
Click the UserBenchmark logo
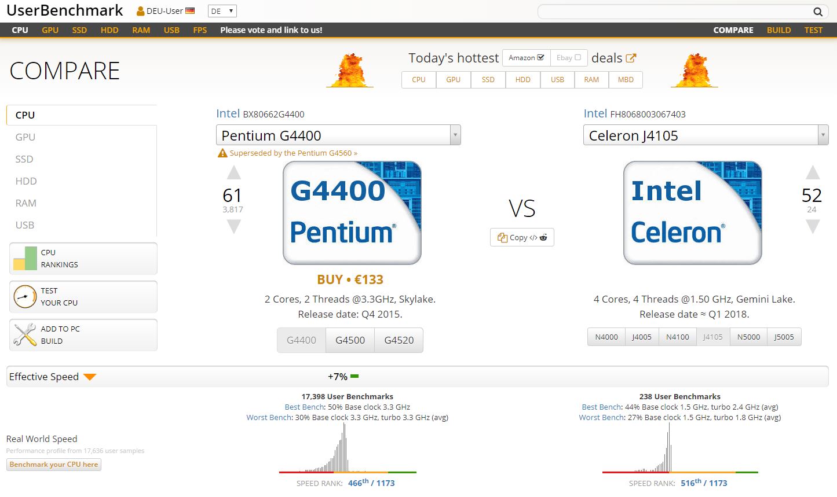[65, 10]
